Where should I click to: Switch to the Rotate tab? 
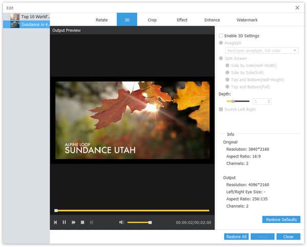[x=102, y=20]
